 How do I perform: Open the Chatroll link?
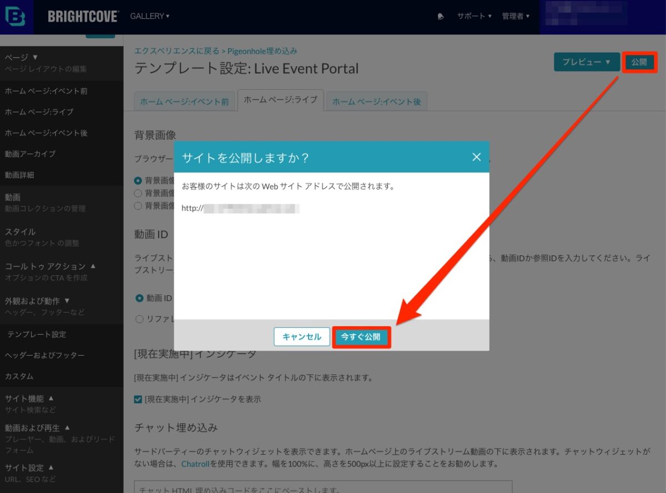pyautogui.click(x=194, y=463)
